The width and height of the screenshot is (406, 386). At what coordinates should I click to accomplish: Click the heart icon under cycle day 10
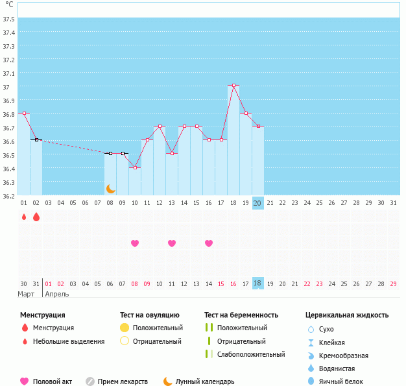pyautogui.click(x=135, y=243)
